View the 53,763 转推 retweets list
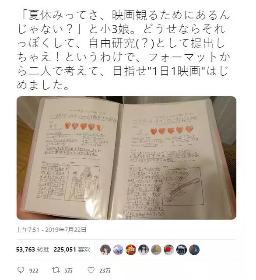Image resolution: width=256 pixels, height=280 pixels. click(x=33, y=249)
